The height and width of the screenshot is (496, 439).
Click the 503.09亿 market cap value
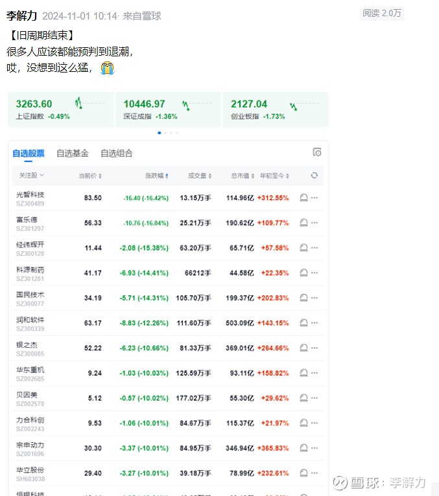tap(240, 323)
